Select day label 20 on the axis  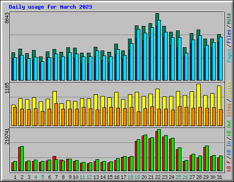[144, 177]
